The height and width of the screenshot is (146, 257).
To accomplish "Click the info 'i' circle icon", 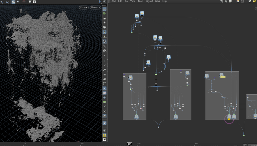I will click(104, 130).
